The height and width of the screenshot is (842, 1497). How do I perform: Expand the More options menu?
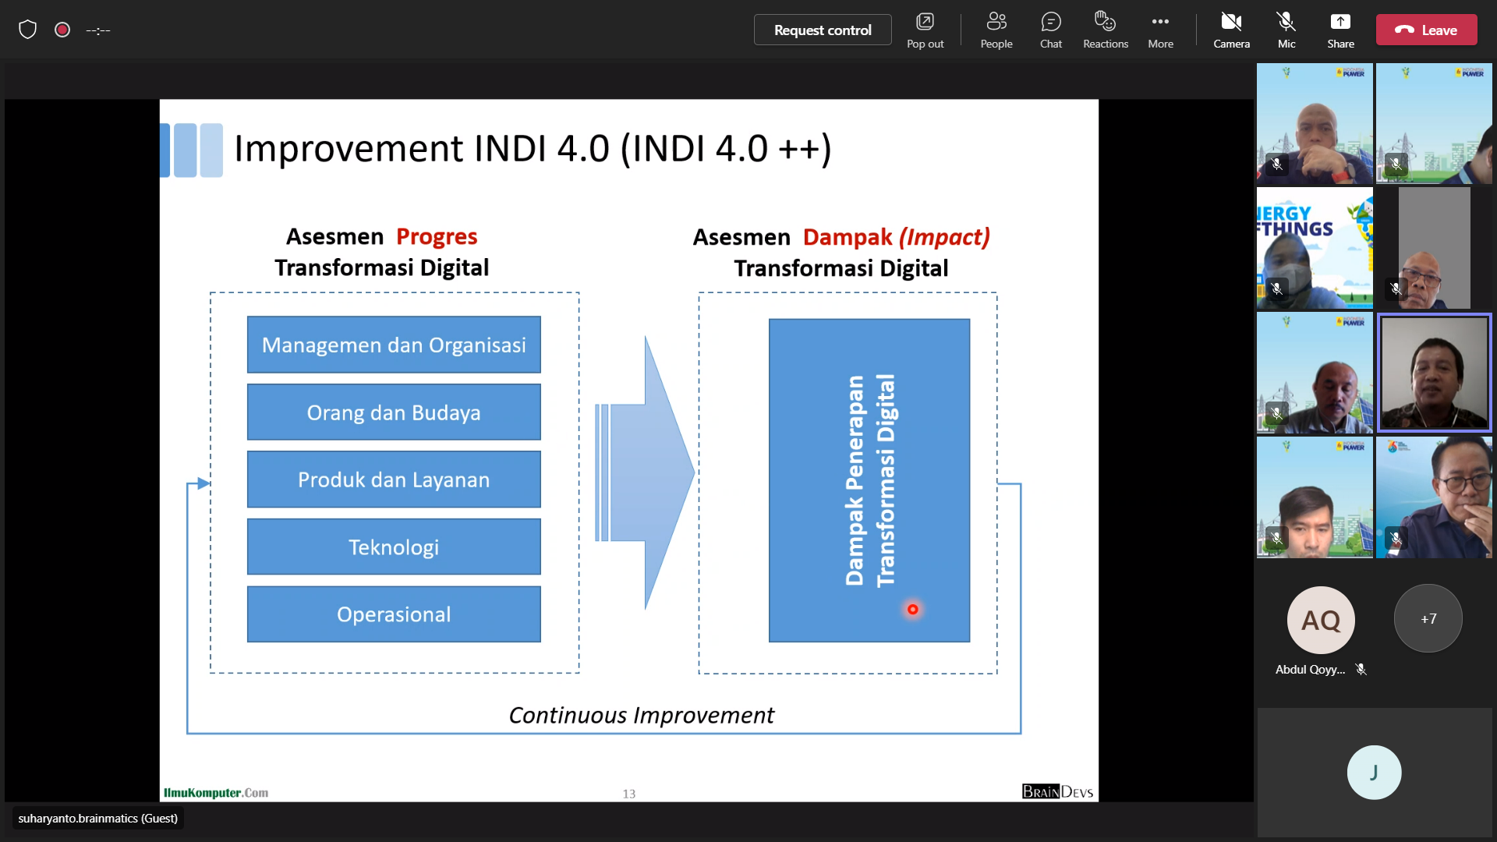coord(1160,30)
